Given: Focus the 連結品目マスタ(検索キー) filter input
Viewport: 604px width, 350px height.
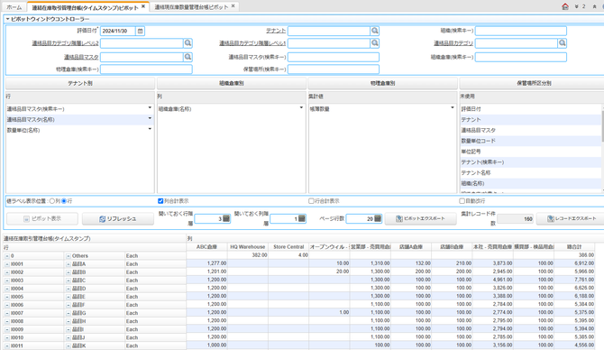Looking at the screenshot, I should coord(334,57).
